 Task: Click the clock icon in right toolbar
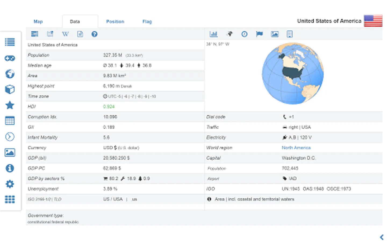(244, 34)
